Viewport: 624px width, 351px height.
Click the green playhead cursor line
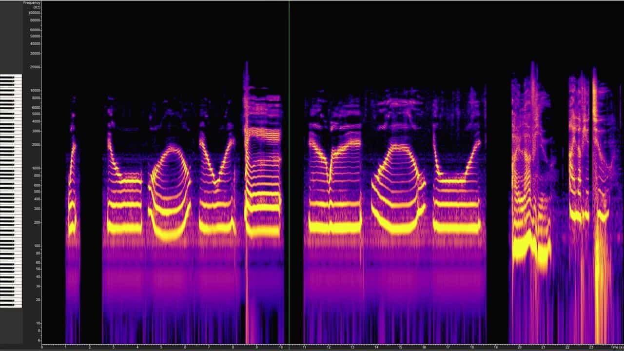pyautogui.click(x=289, y=172)
